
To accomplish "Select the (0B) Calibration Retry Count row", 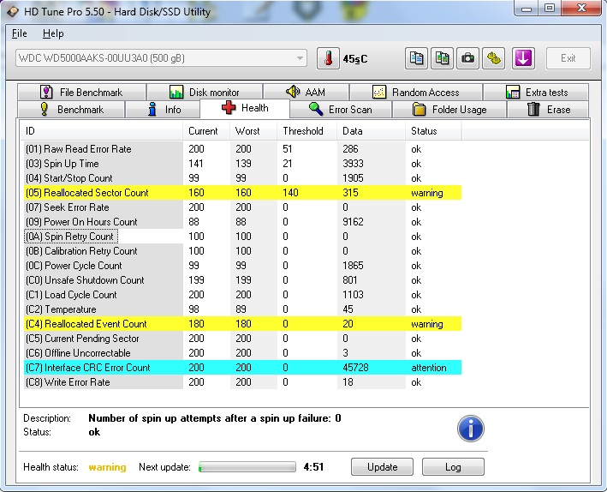I will 243,251.
